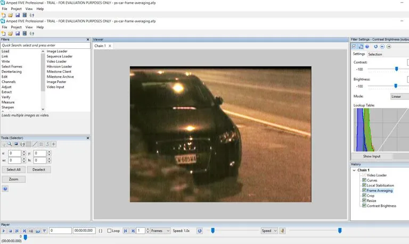Click Filter Settings help question-mark icon

tap(367, 46)
